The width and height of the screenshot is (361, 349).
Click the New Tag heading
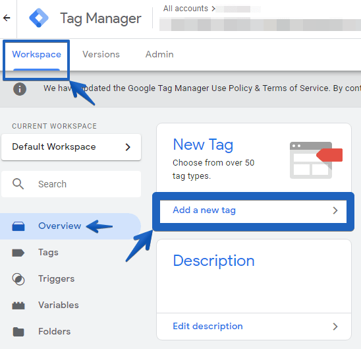click(x=203, y=144)
